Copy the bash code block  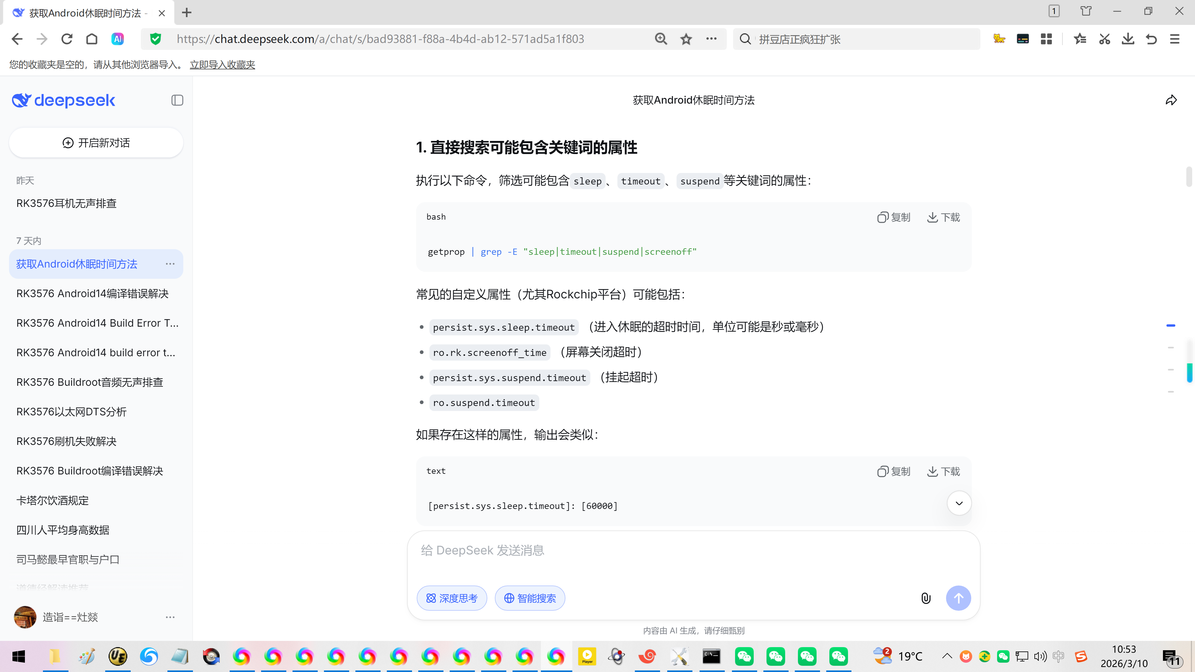click(893, 217)
